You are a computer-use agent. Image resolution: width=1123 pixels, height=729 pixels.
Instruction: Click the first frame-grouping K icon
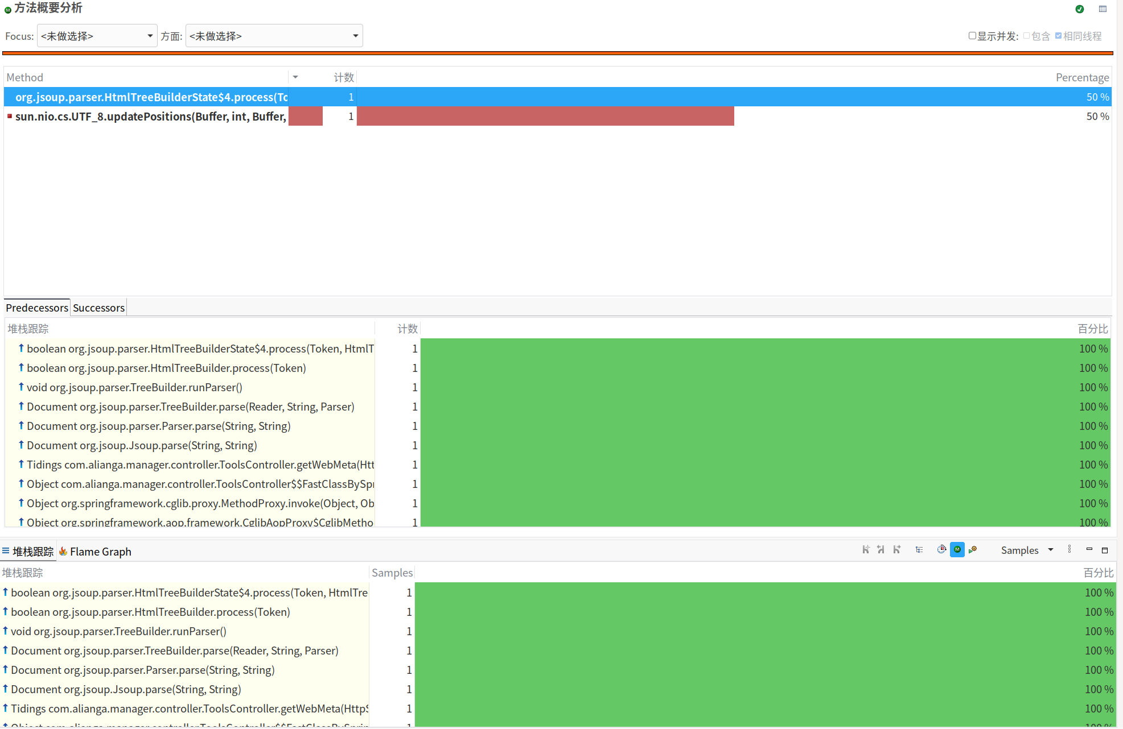[866, 550]
